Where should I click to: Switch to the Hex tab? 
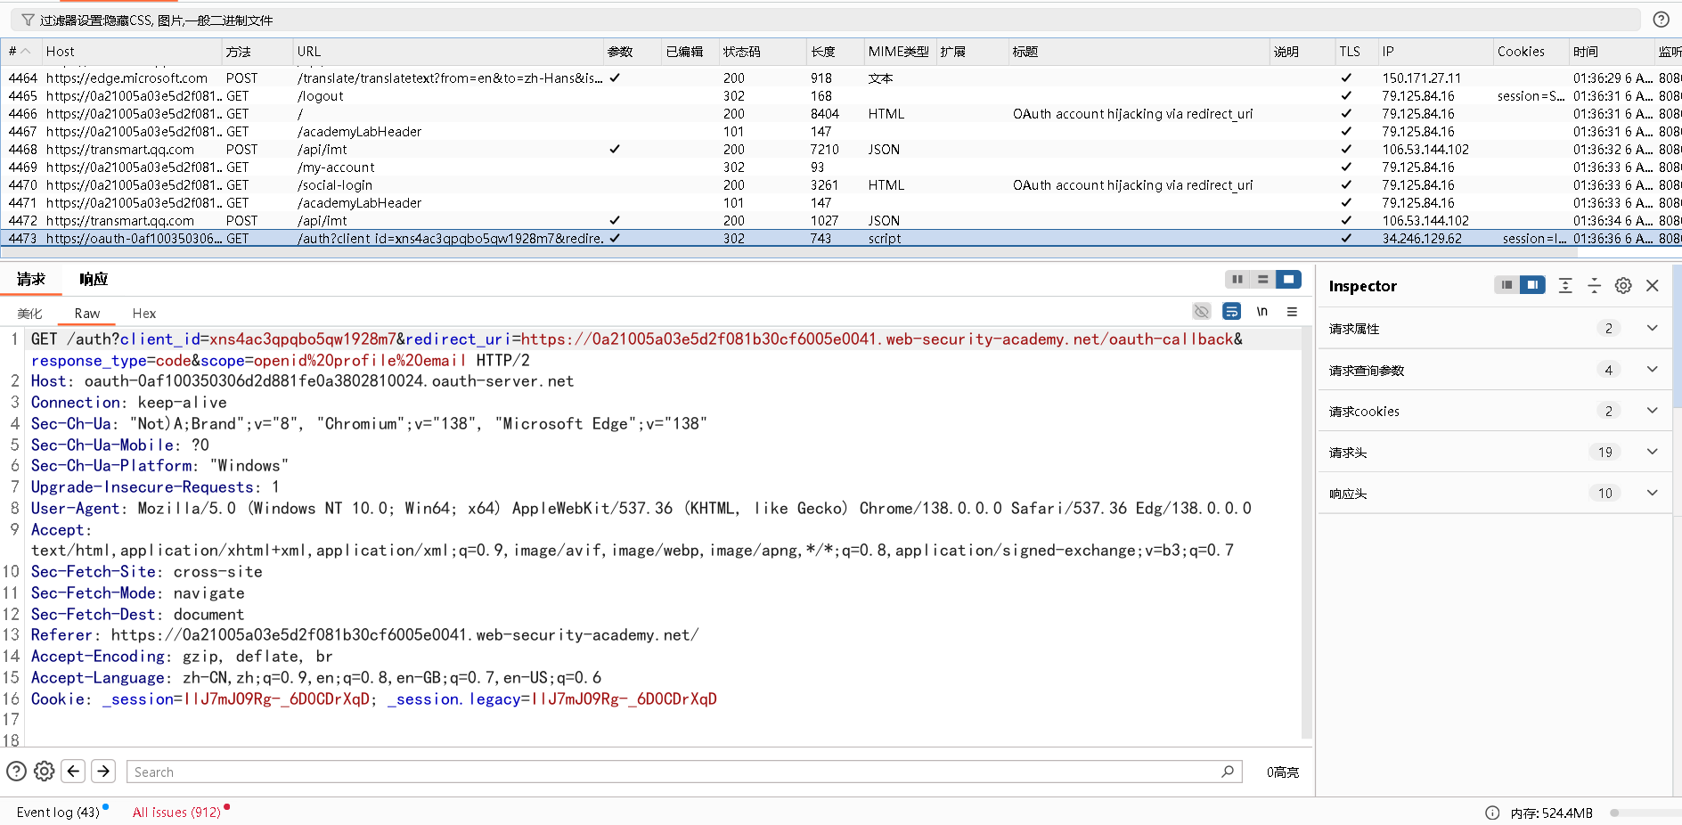143,313
